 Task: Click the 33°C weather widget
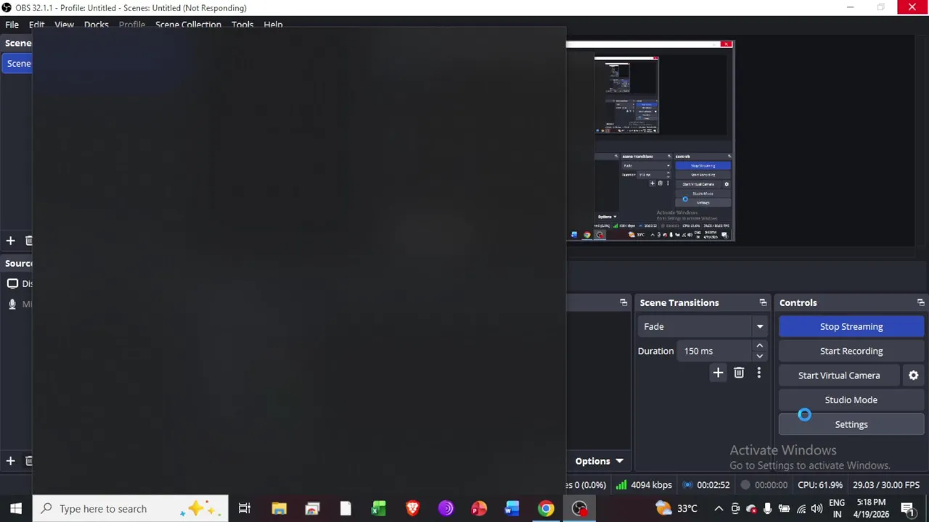point(676,509)
